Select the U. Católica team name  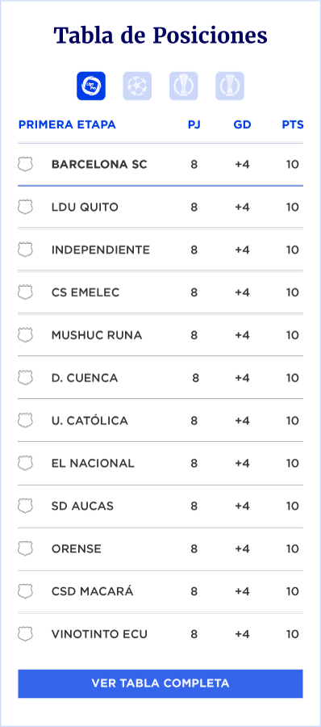point(90,421)
